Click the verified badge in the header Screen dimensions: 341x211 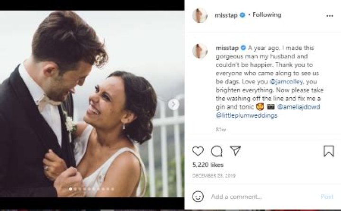242,15
